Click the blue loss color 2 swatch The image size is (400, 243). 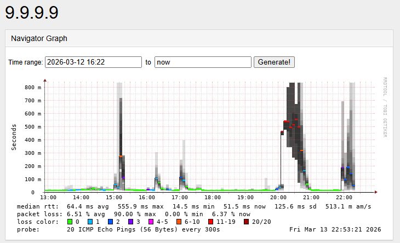tap(110, 222)
